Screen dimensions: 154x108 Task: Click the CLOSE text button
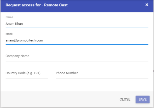click(x=125, y=99)
